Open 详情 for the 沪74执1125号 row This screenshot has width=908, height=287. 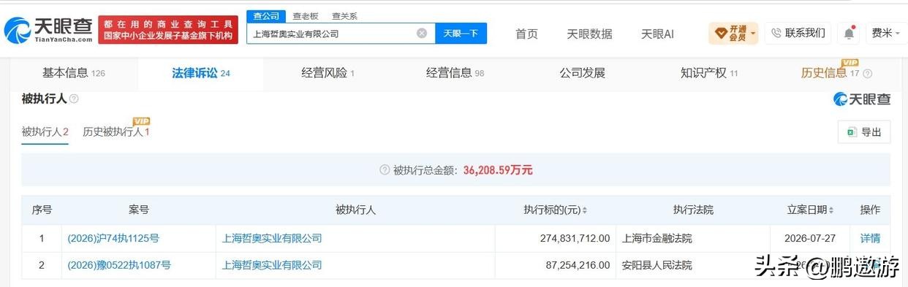tap(870, 238)
